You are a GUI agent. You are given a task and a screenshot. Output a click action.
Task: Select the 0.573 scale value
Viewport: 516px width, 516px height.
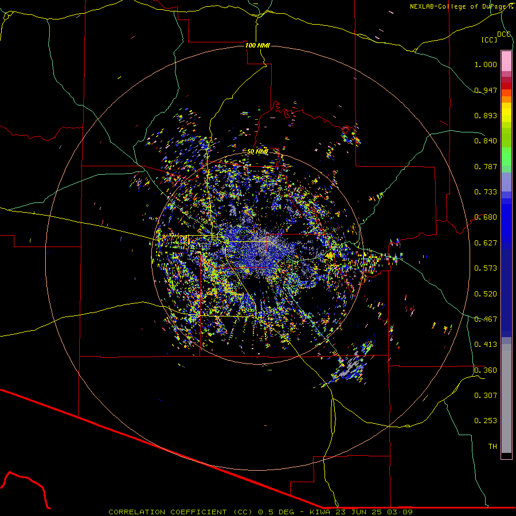pyautogui.click(x=486, y=268)
